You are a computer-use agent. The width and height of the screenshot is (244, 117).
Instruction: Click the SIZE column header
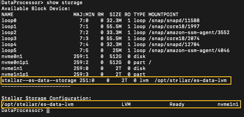coord(116,15)
